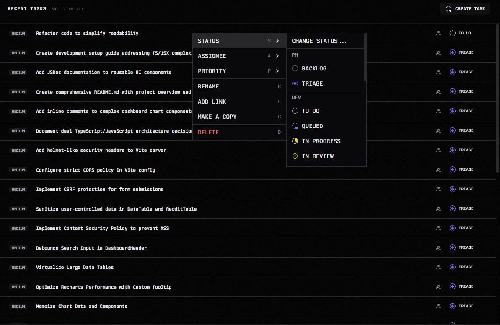Click the dashed To Do status icon

coord(295,111)
